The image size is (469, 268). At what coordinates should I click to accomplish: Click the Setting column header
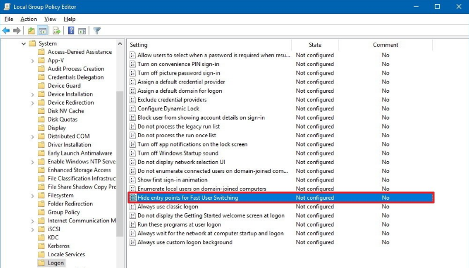click(139, 45)
